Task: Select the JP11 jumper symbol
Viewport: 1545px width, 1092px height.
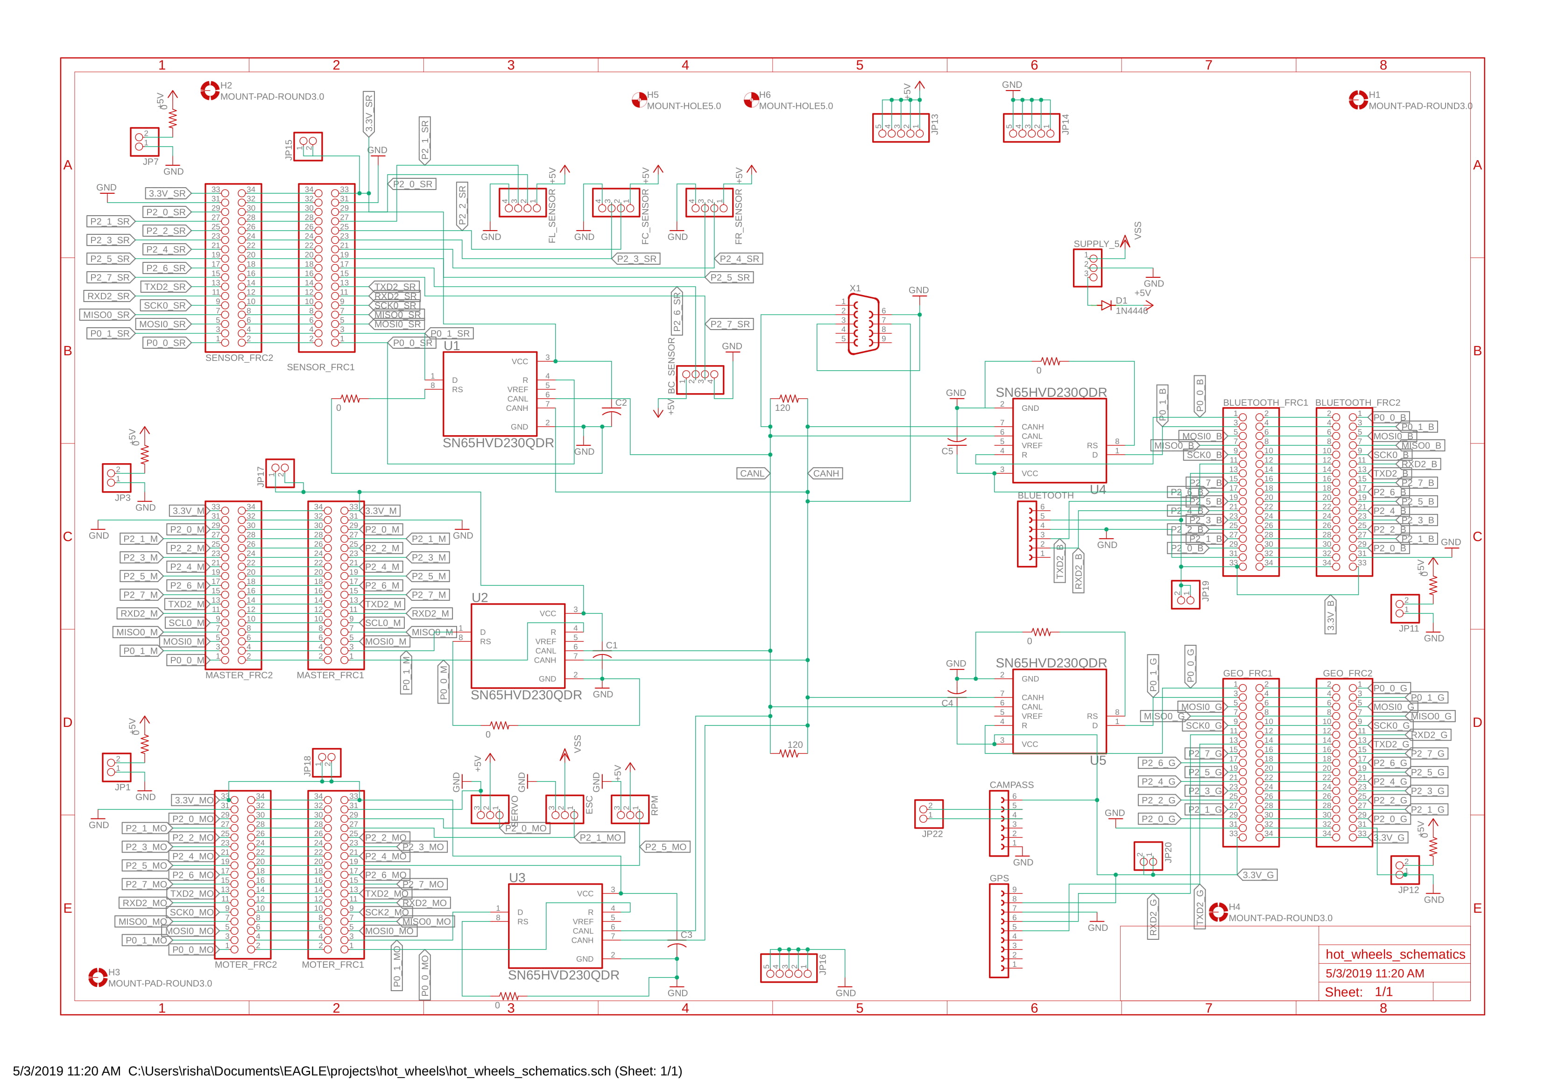Action: pos(1405,609)
